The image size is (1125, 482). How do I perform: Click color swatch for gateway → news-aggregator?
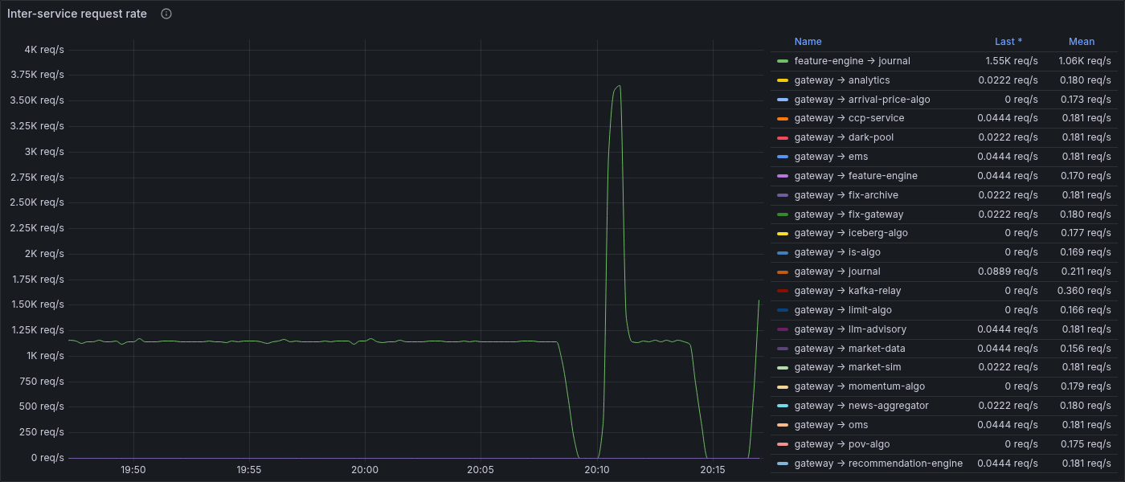[x=783, y=406]
